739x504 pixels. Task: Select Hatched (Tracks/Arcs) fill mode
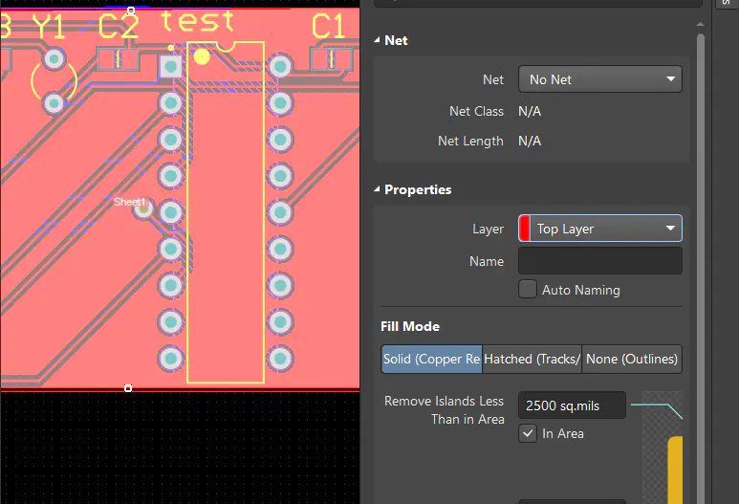coord(533,360)
